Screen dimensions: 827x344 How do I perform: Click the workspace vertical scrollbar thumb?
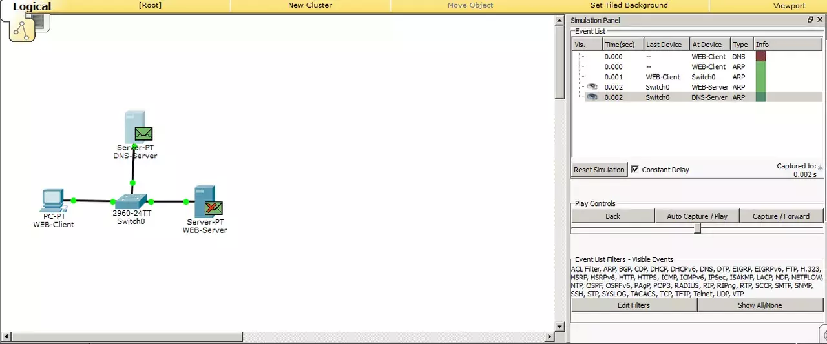tap(560, 63)
